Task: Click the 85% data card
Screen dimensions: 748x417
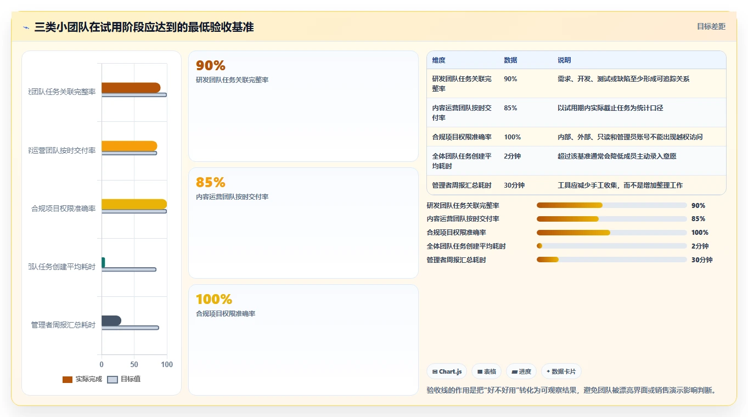Action: tap(303, 223)
